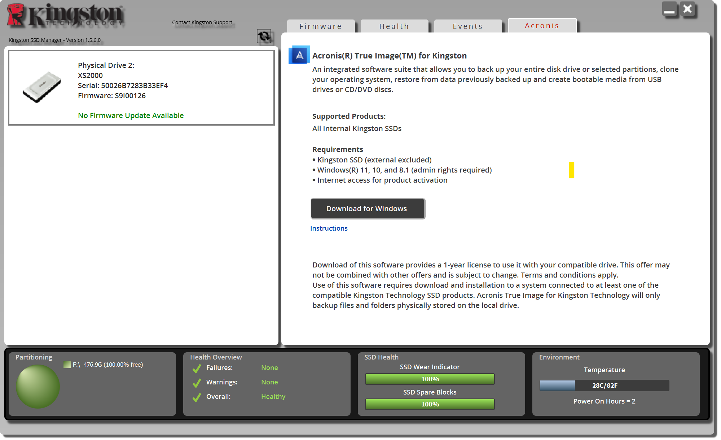The image size is (721, 440).
Task: Switch to the Health tab
Action: point(394,26)
